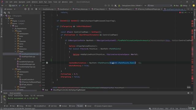Open the Unreal tool window
This screenshot has height=110, width=196.
pyautogui.click(x=88, y=106)
